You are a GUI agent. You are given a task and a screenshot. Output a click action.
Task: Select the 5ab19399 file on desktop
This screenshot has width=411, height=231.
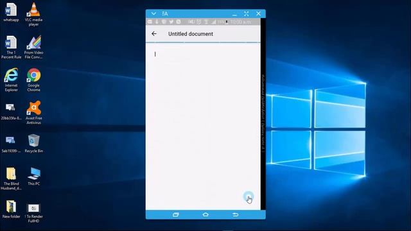(11, 144)
